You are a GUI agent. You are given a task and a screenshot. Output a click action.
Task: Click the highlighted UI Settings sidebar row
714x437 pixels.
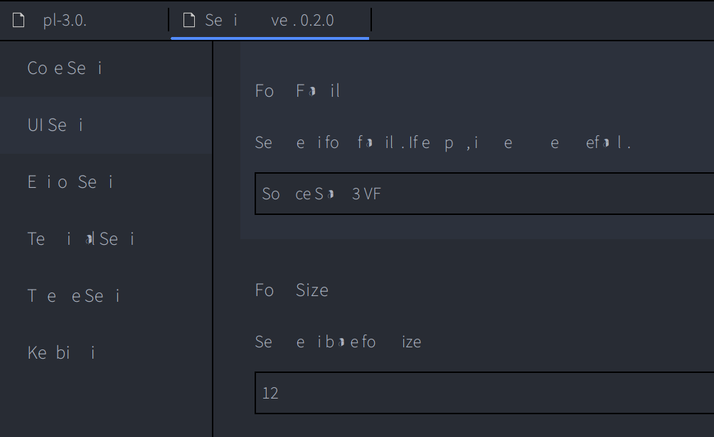pyautogui.click(x=105, y=125)
